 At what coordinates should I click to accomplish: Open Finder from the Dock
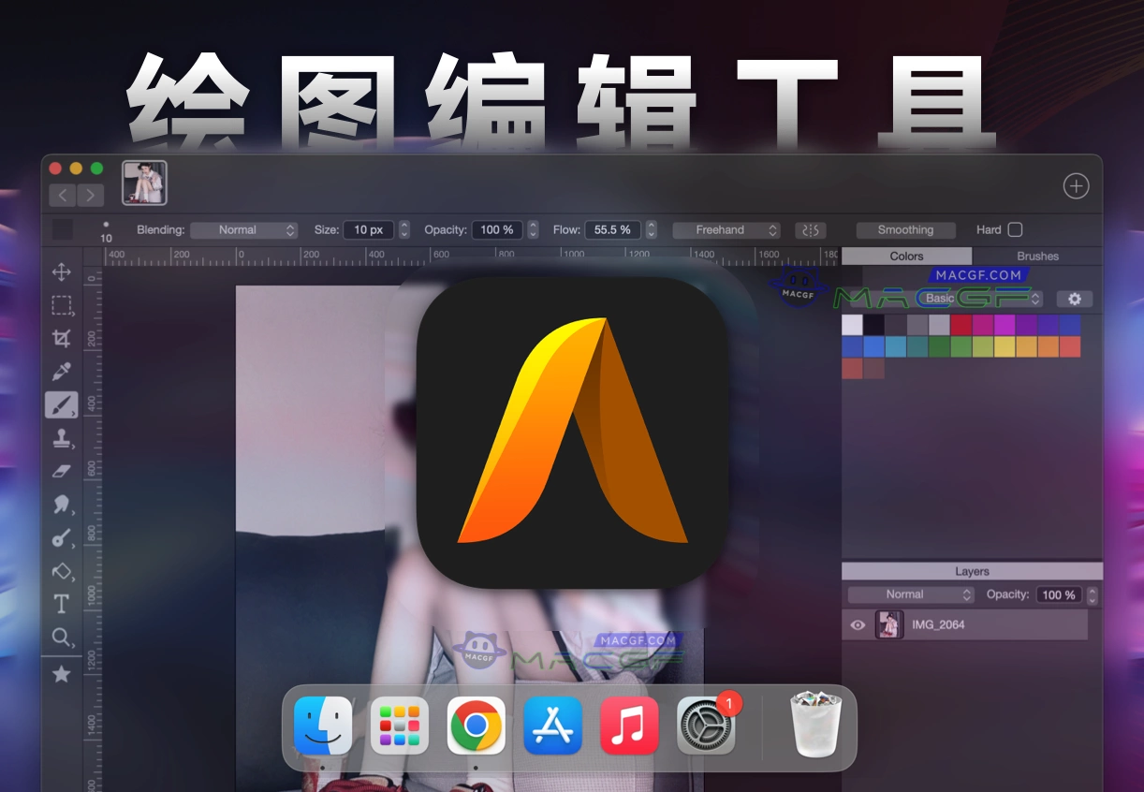pyautogui.click(x=323, y=726)
